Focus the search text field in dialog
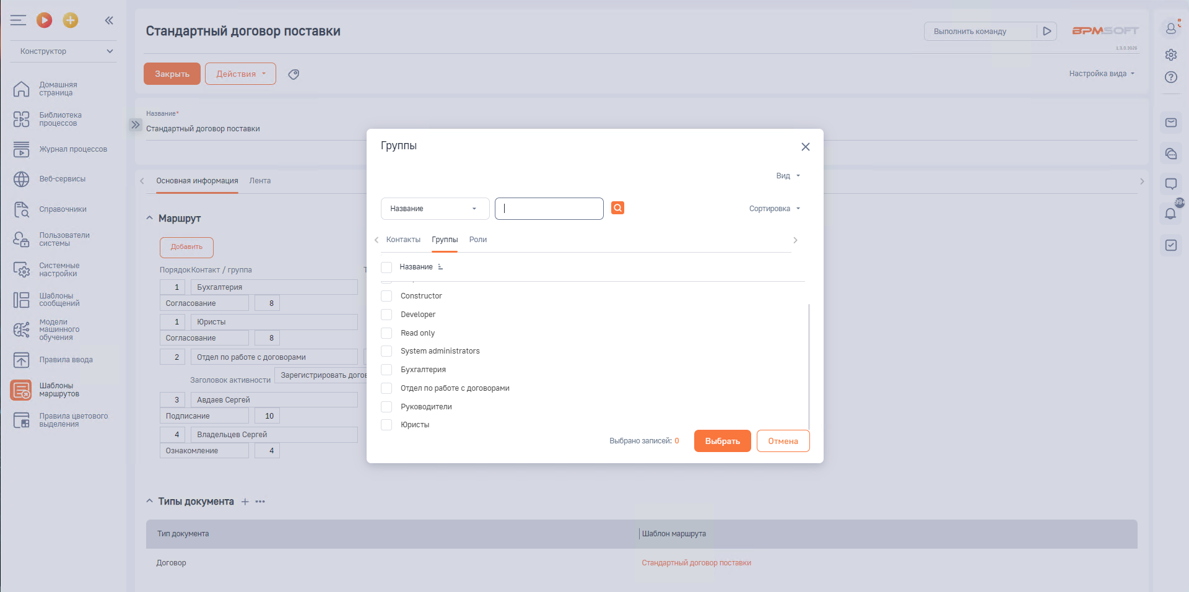 549,209
